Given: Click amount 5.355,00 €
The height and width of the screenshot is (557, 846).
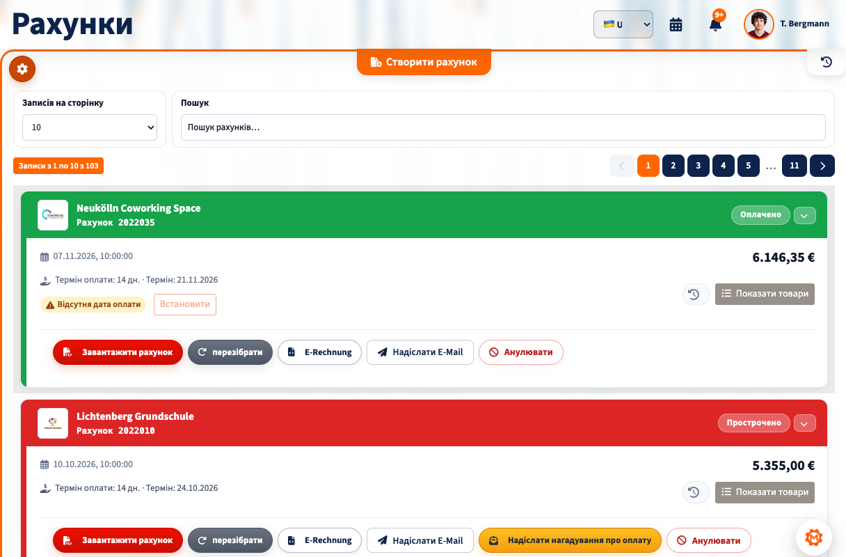Looking at the screenshot, I should click(783, 466).
